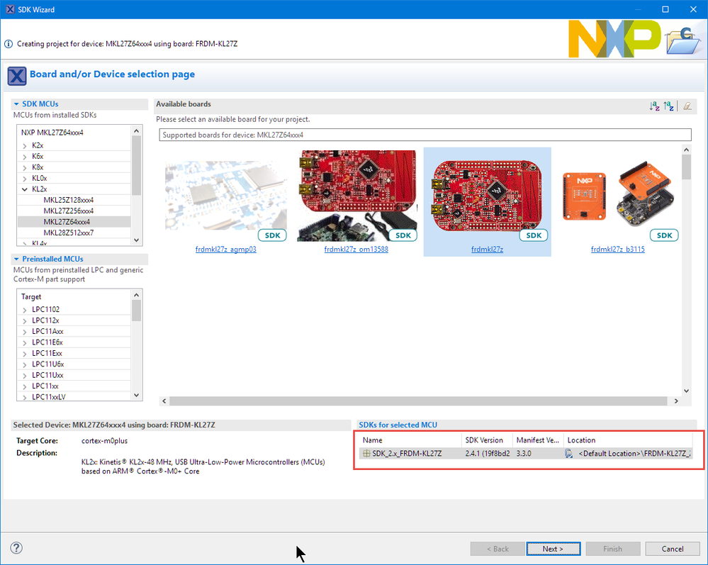Expand the LPC11E6x target node
Viewport: 708px width, 565px height.
pos(24,343)
